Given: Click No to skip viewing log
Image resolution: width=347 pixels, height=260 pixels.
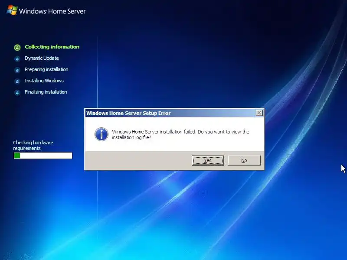Looking at the screenshot, I should pyautogui.click(x=244, y=160).
